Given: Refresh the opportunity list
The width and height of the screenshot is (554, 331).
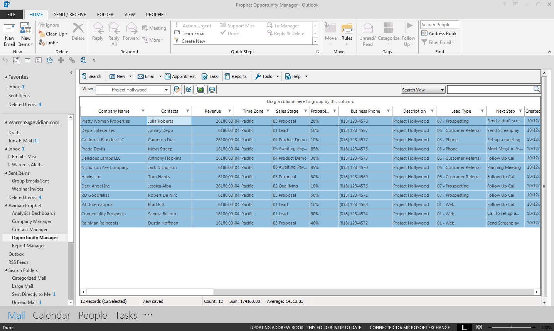Looking at the screenshot, I should tap(189, 90).
